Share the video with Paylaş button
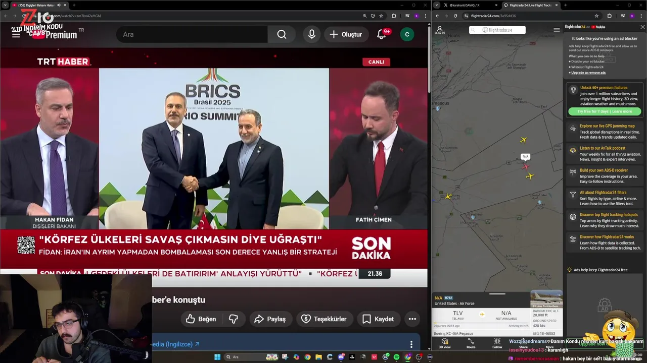Viewport: 647px width, 363px height. tap(270, 319)
